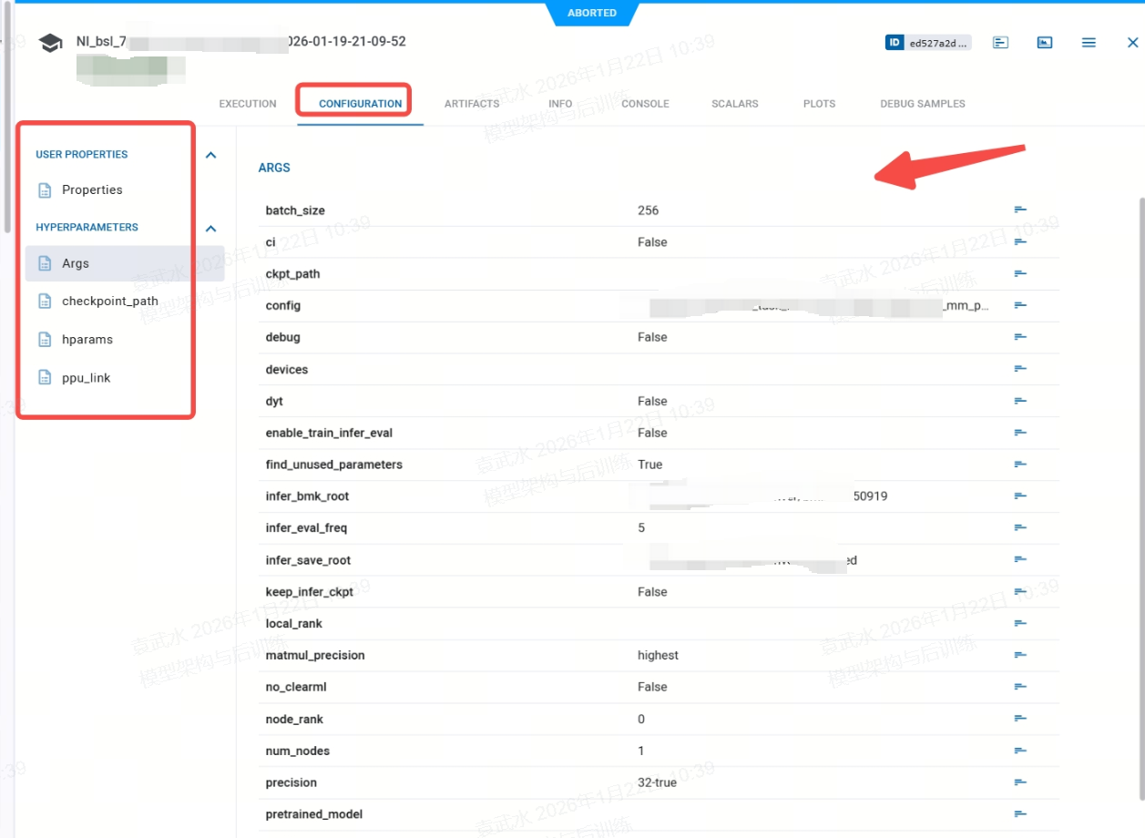Click the precision value 32-true
This screenshot has width=1145, height=838.
click(x=657, y=782)
